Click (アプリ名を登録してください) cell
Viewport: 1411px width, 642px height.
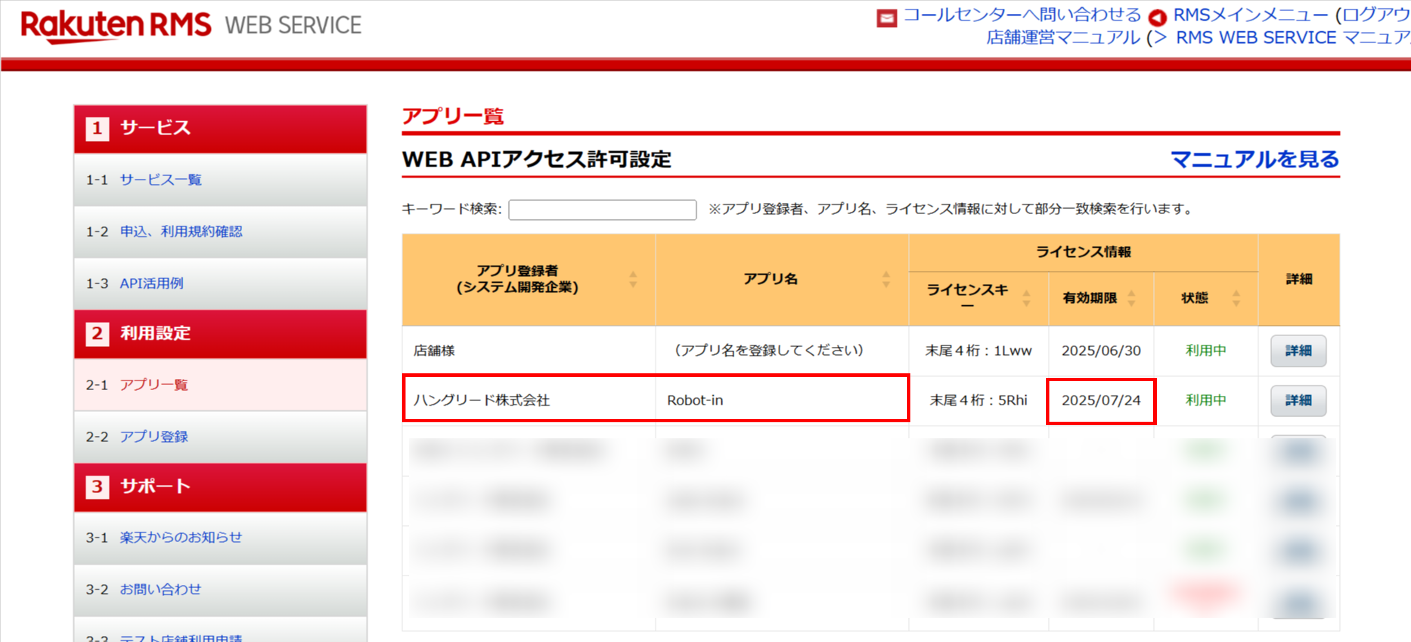[x=782, y=351]
